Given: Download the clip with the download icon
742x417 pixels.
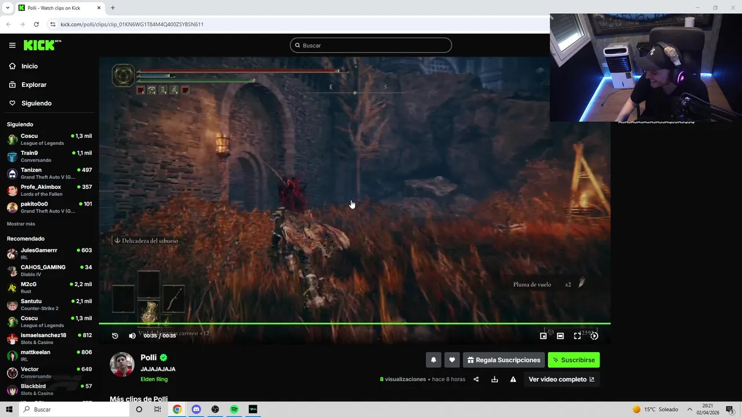Looking at the screenshot, I should (494, 379).
